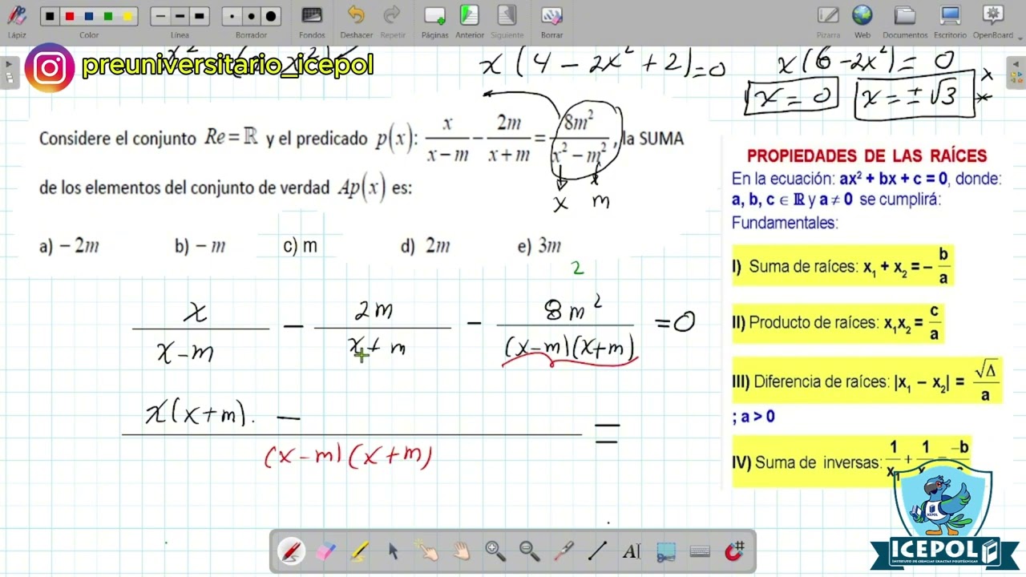Pick the blue color swatch

click(89, 17)
